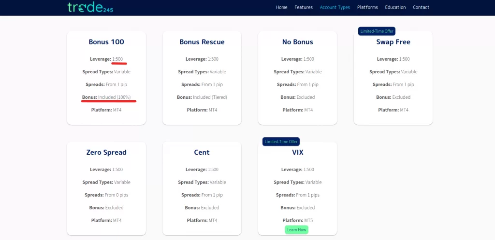Click Bonus Excluded in Zero Spread card

click(106, 208)
